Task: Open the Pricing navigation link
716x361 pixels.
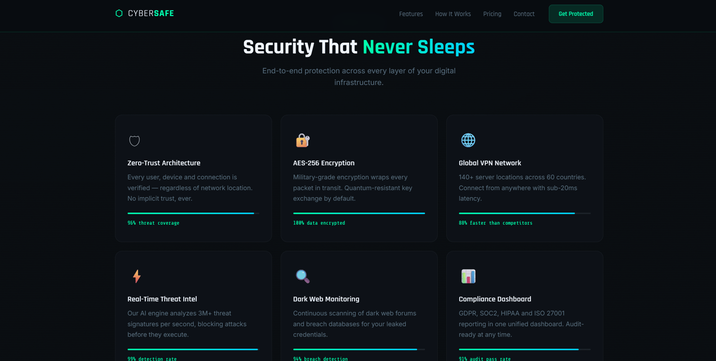Action: pyautogui.click(x=492, y=14)
